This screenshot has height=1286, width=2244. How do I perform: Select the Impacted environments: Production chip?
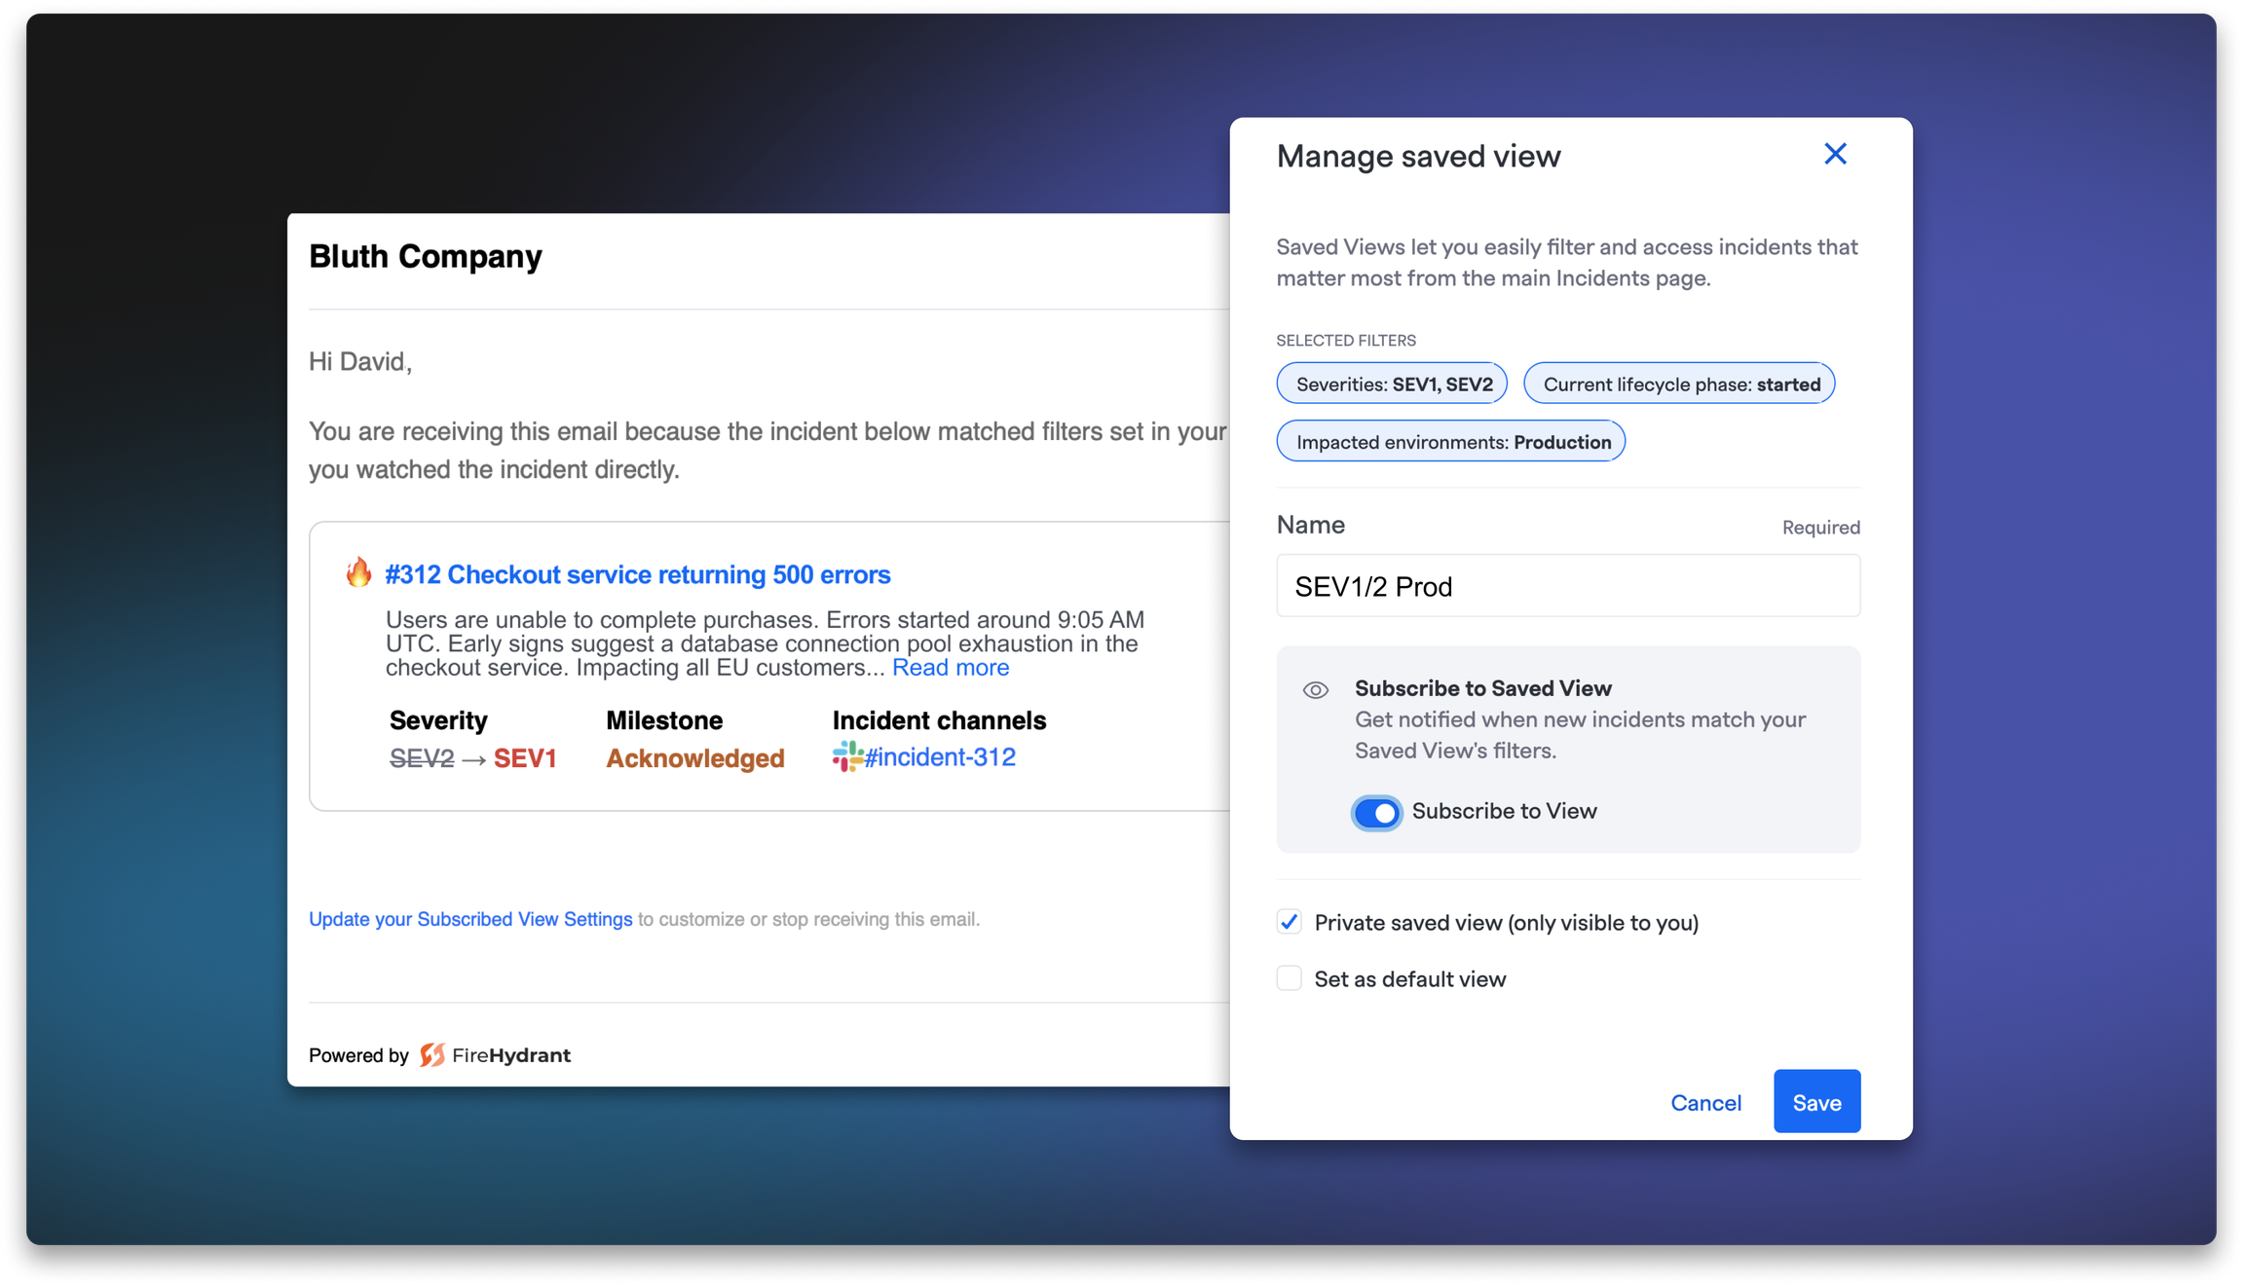(x=1450, y=442)
